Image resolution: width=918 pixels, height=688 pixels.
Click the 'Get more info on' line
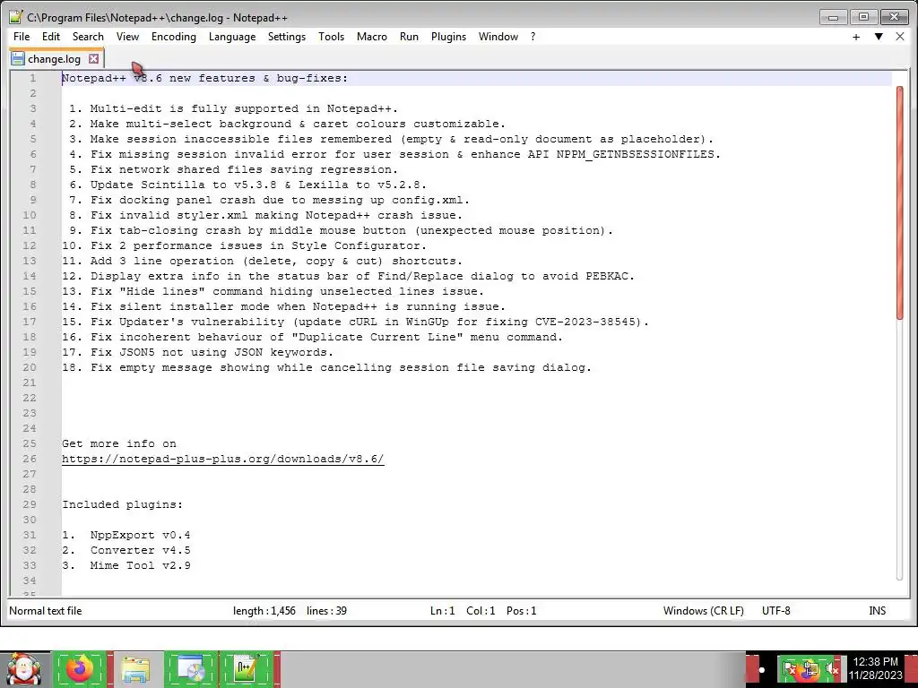tap(119, 443)
